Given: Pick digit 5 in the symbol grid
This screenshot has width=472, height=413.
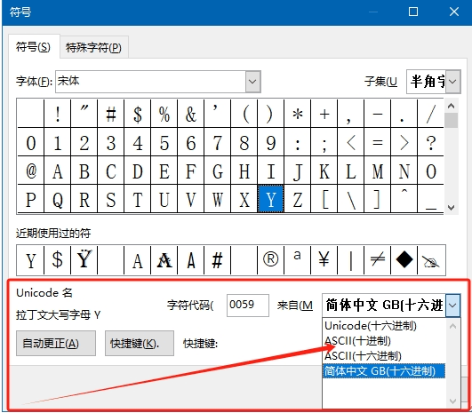Looking at the screenshot, I should [x=164, y=142].
